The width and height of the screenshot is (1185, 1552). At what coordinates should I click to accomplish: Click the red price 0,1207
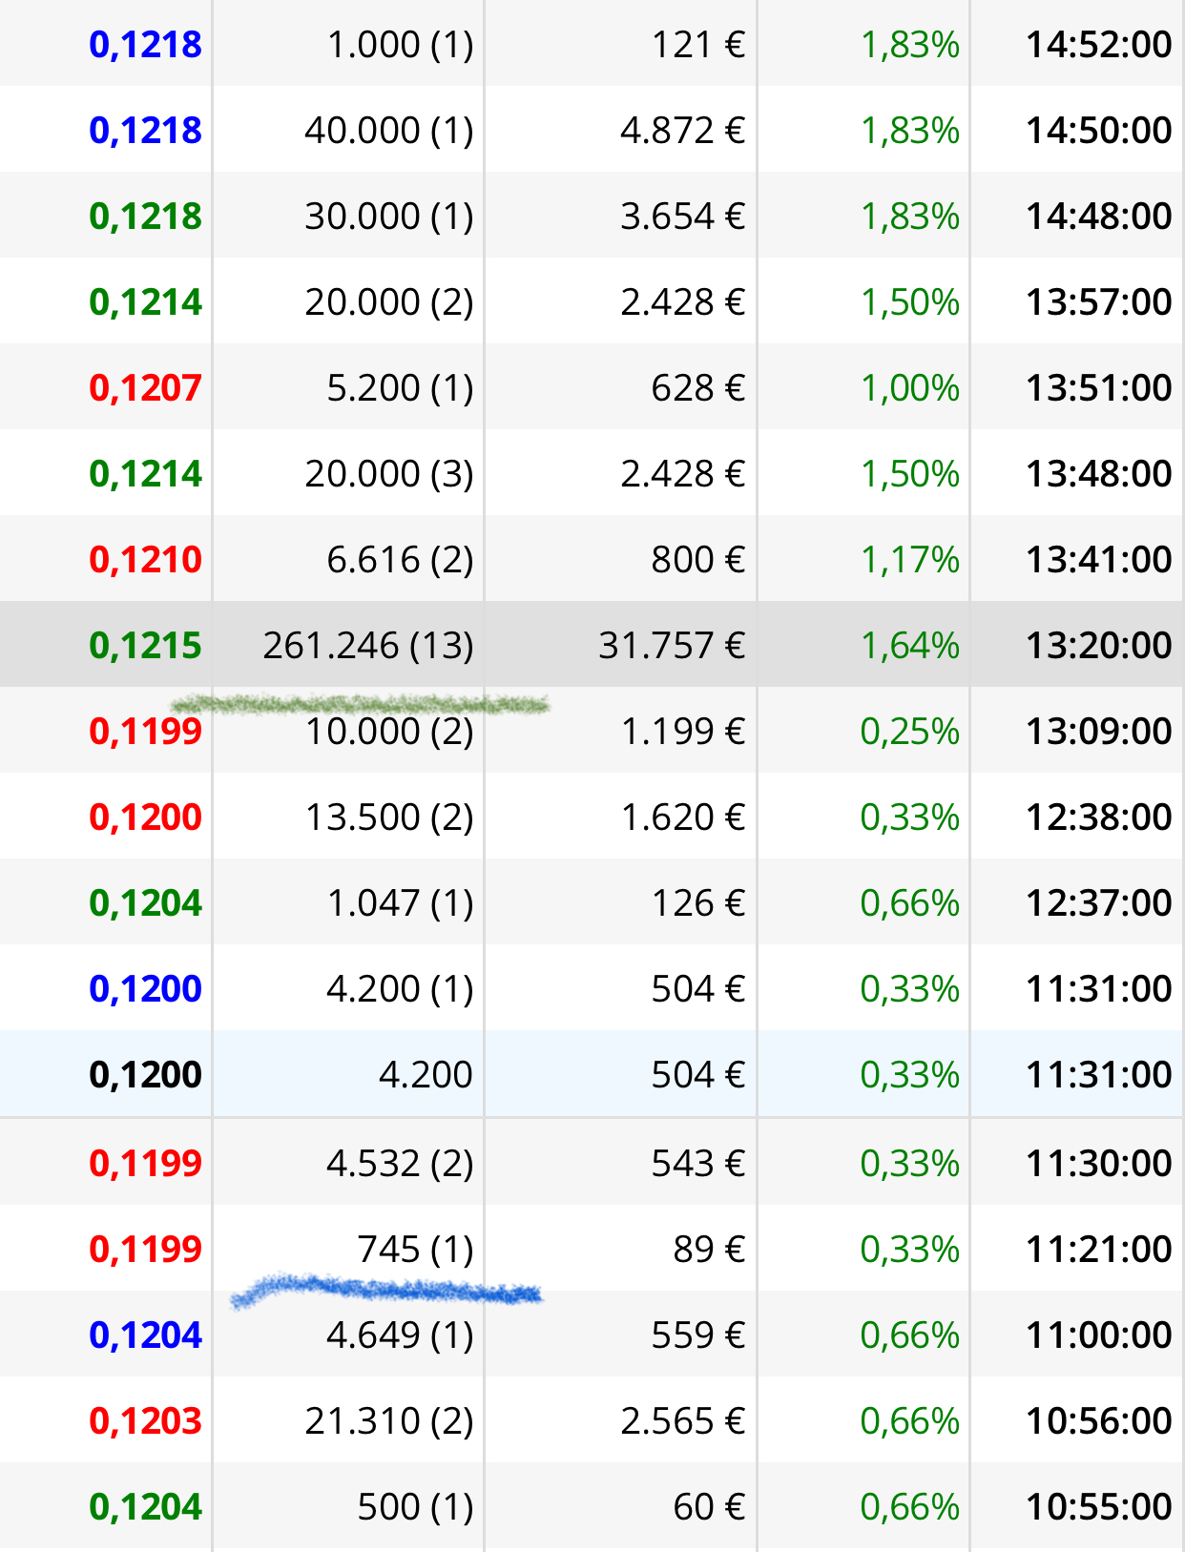click(x=145, y=387)
